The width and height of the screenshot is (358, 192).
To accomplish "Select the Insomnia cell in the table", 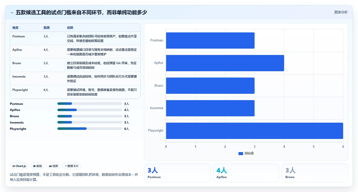I will coord(19,77).
